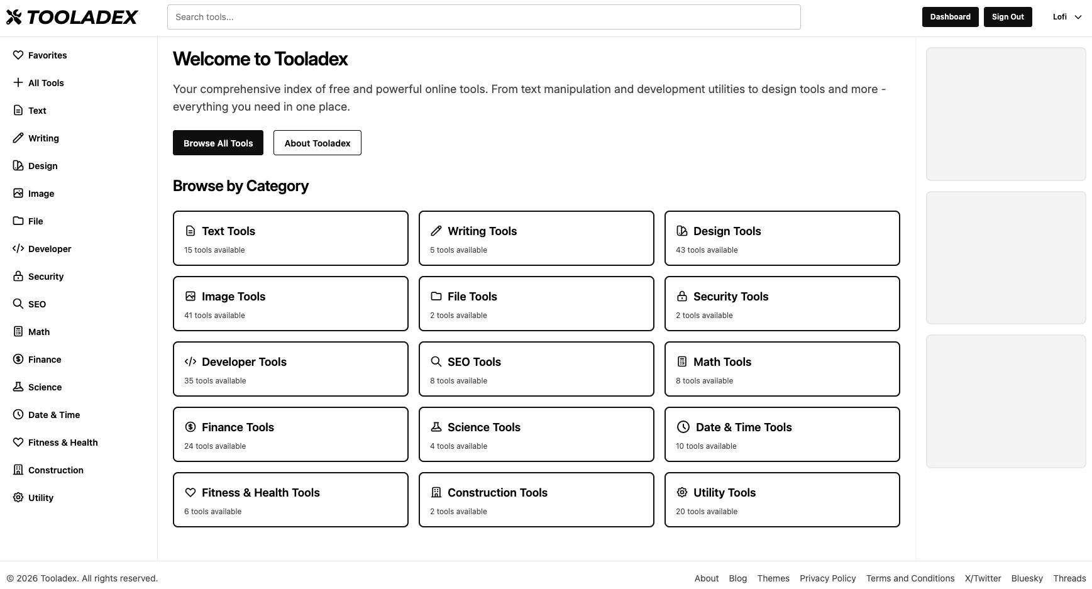
Task: Go to the Dashboard
Action: coord(950,17)
